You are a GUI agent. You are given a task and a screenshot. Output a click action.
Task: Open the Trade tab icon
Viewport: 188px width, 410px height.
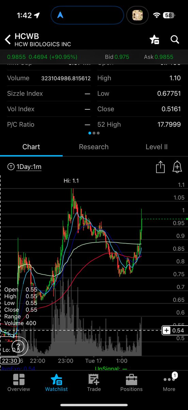click(x=94, y=380)
